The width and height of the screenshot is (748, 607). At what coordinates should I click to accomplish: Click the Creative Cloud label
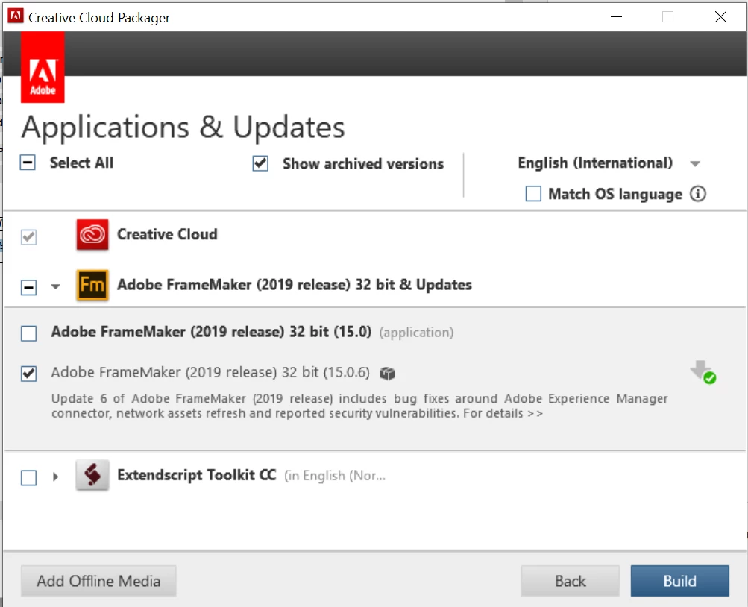168,235
